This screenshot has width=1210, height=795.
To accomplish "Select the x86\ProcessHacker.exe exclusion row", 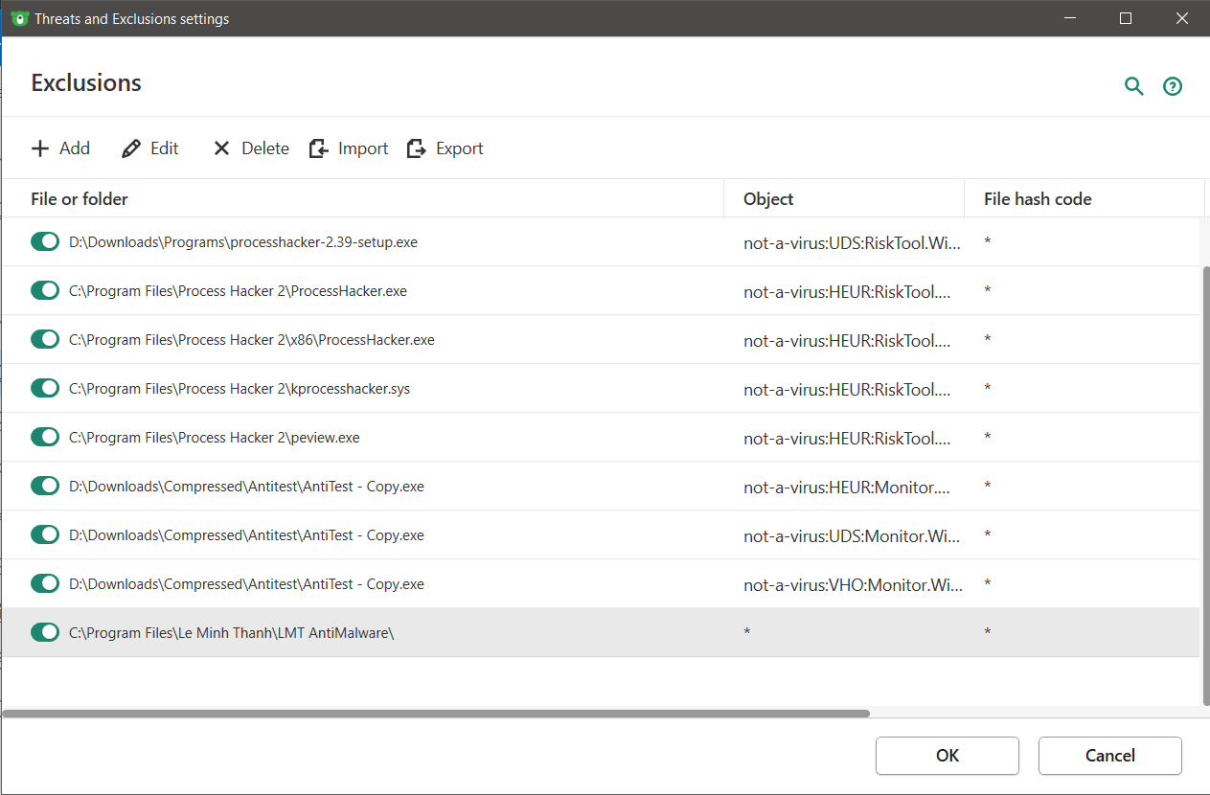I will click(252, 340).
